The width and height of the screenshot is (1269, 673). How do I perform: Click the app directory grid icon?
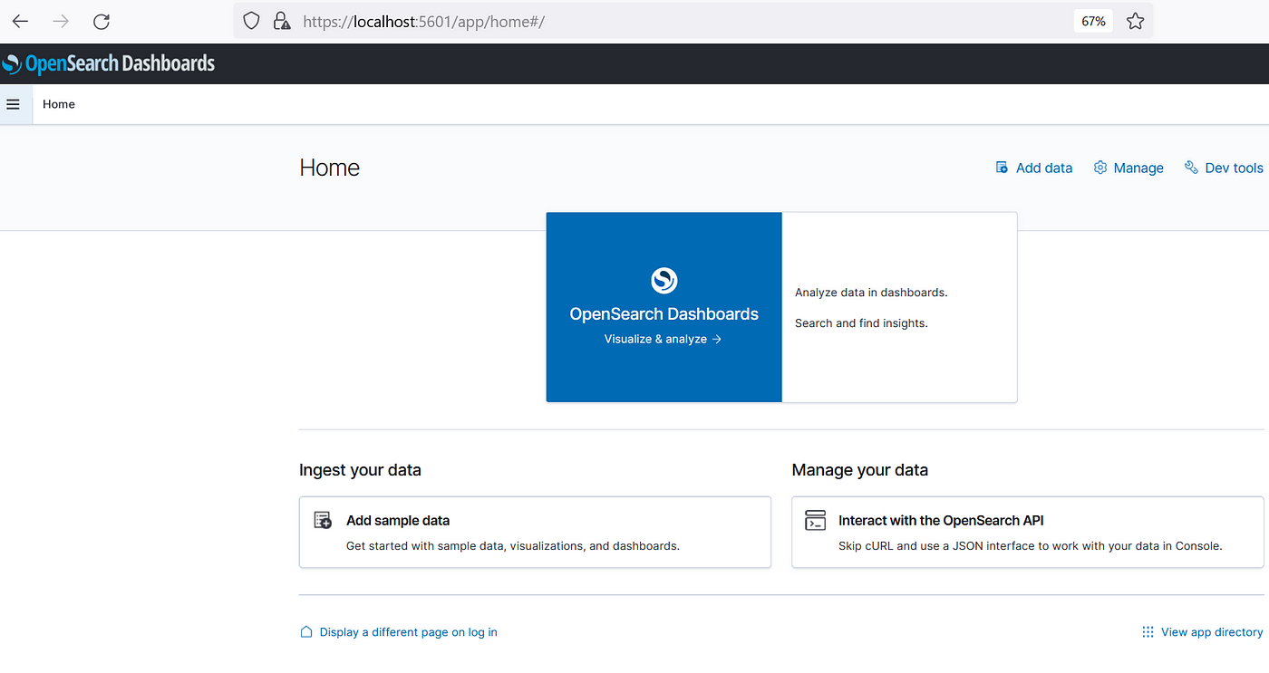click(1148, 632)
